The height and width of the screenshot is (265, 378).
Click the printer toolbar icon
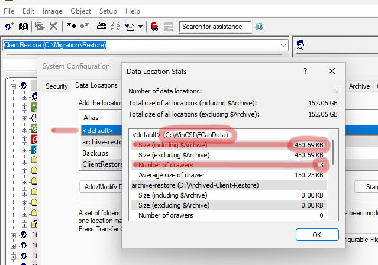pyautogui.click(x=102, y=26)
